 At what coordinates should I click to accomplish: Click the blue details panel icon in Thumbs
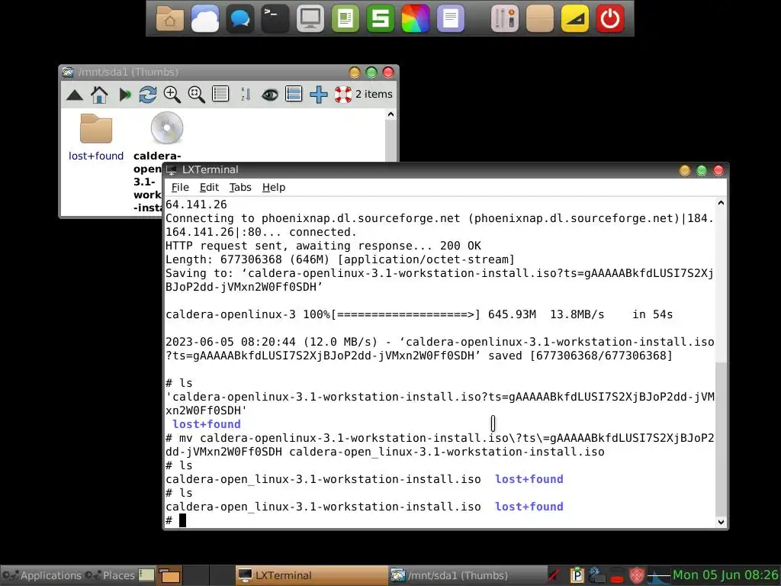pyautogui.click(x=294, y=94)
